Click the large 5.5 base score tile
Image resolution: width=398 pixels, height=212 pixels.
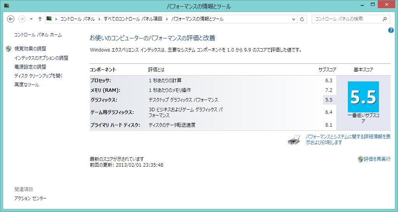[363, 97]
